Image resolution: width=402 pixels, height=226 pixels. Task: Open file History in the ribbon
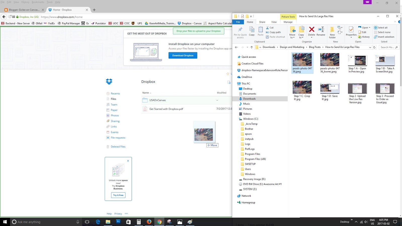(364, 37)
